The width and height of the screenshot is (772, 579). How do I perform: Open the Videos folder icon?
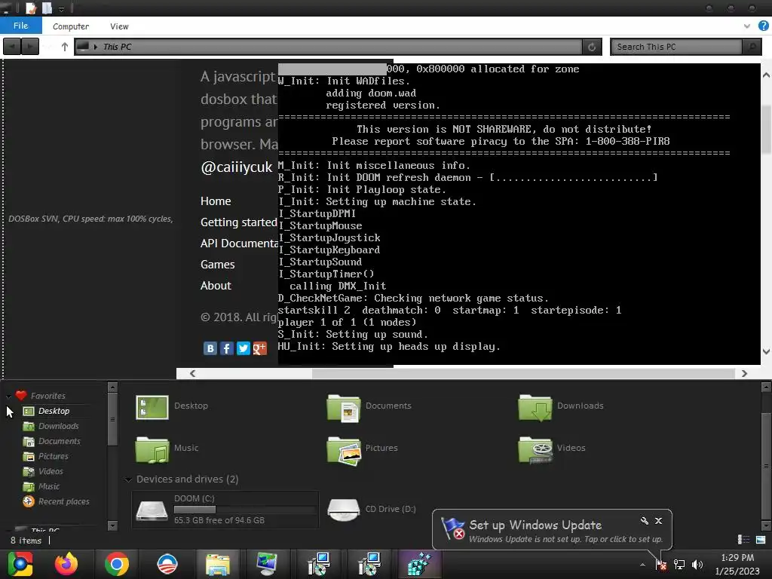pos(535,449)
